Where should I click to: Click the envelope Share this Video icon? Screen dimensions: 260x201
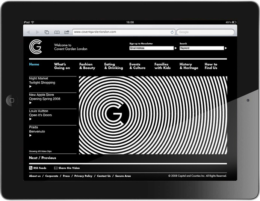(x=56, y=168)
